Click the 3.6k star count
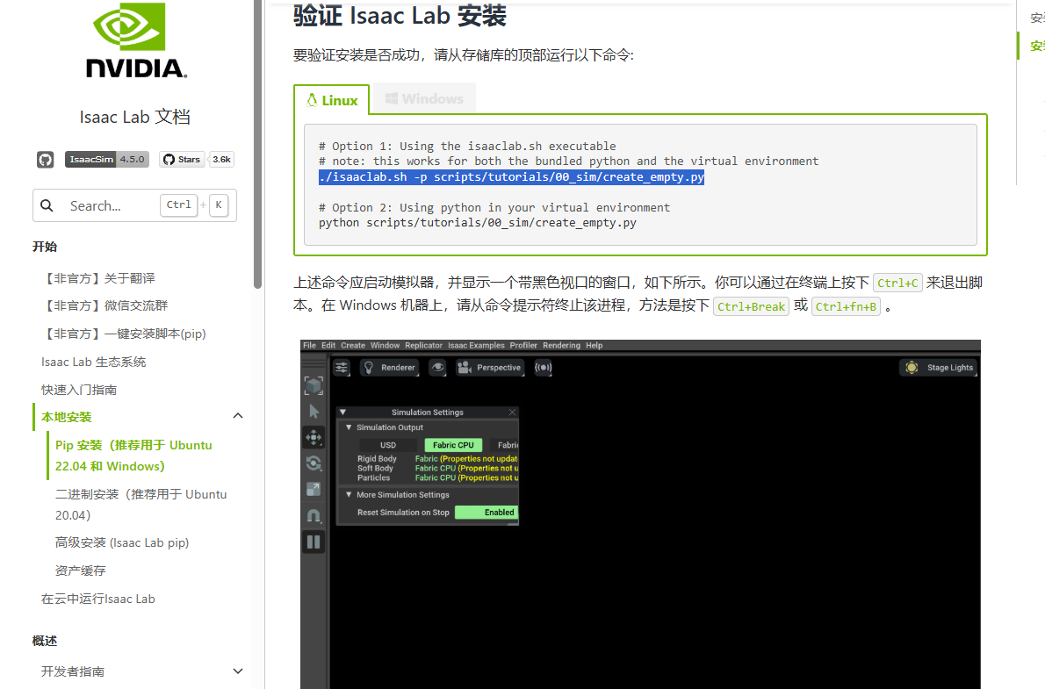This screenshot has width=1045, height=689. [222, 159]
